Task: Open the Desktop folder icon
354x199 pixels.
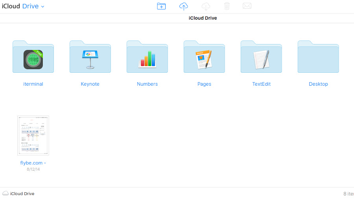Action: pyautogui.click(x=318, y=57)
